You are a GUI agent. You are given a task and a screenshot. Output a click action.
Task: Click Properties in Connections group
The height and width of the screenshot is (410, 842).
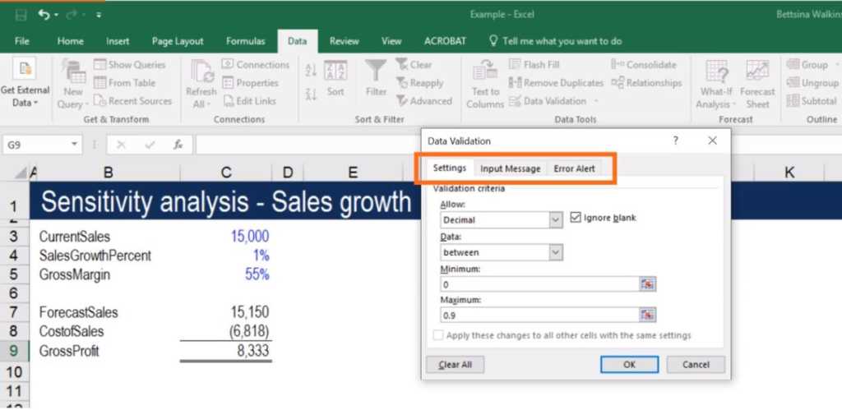tap(250, 83)
